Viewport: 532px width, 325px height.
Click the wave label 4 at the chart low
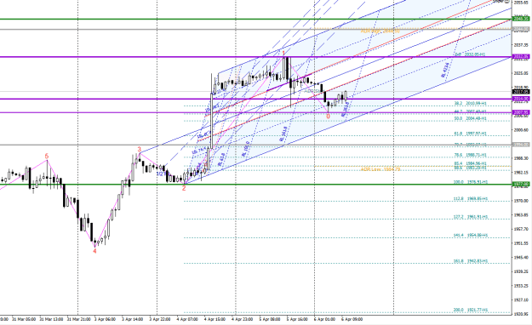pos(94,251)
